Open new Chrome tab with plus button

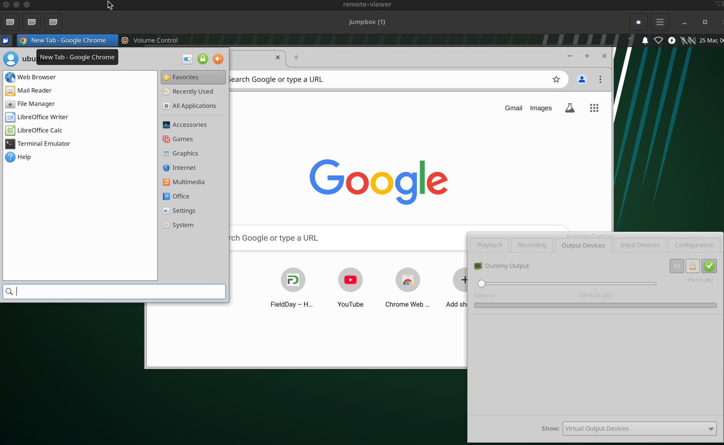(296, 57)
